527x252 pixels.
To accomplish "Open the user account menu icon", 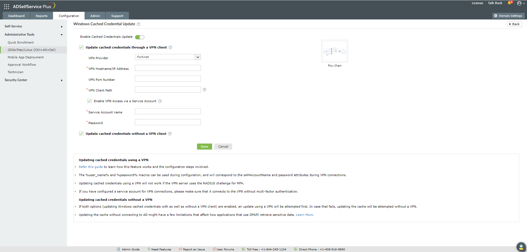I will 519,3.
